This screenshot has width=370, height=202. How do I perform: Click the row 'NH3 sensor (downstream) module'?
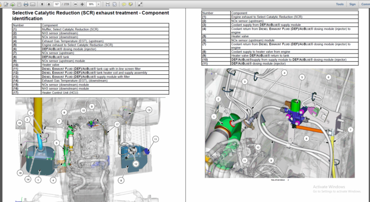91,89
